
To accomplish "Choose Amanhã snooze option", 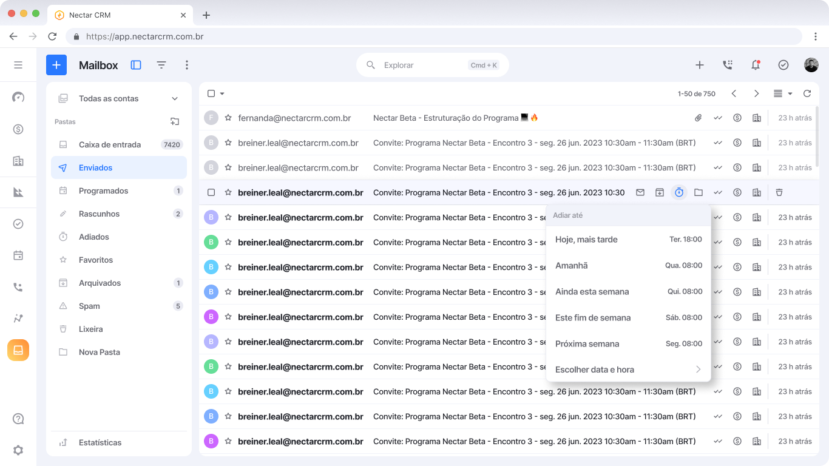I will tap(629, 266).
